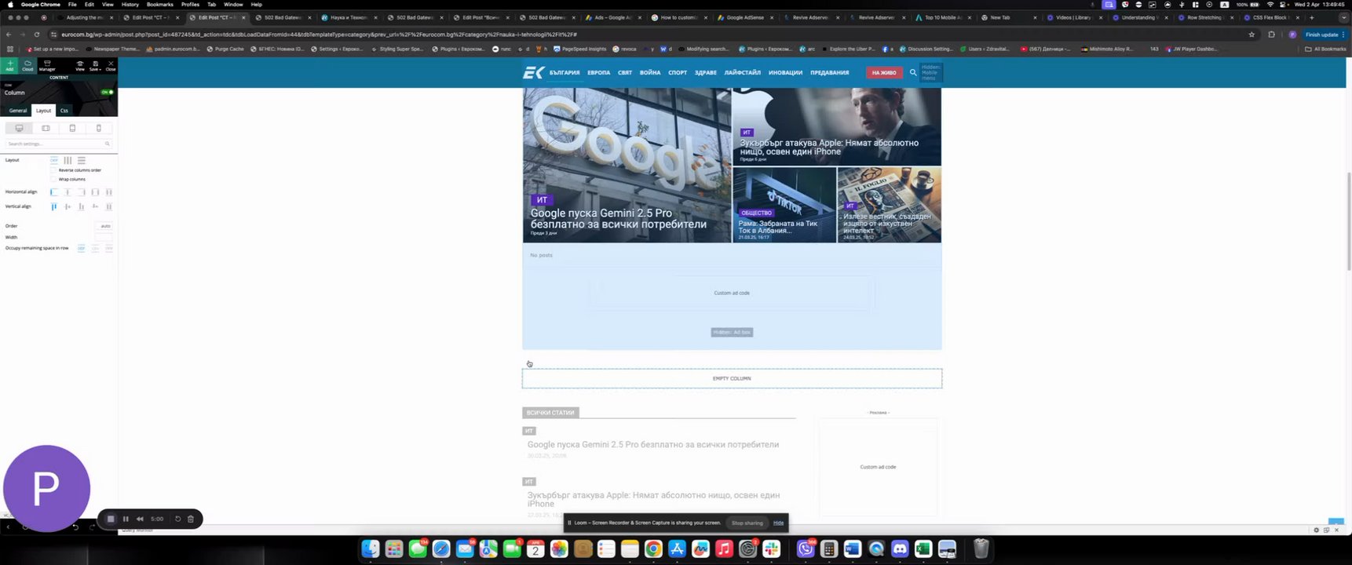Switch to the Css tab
1352x565 pixels.
pyautogui.click(x=64, y=111)
